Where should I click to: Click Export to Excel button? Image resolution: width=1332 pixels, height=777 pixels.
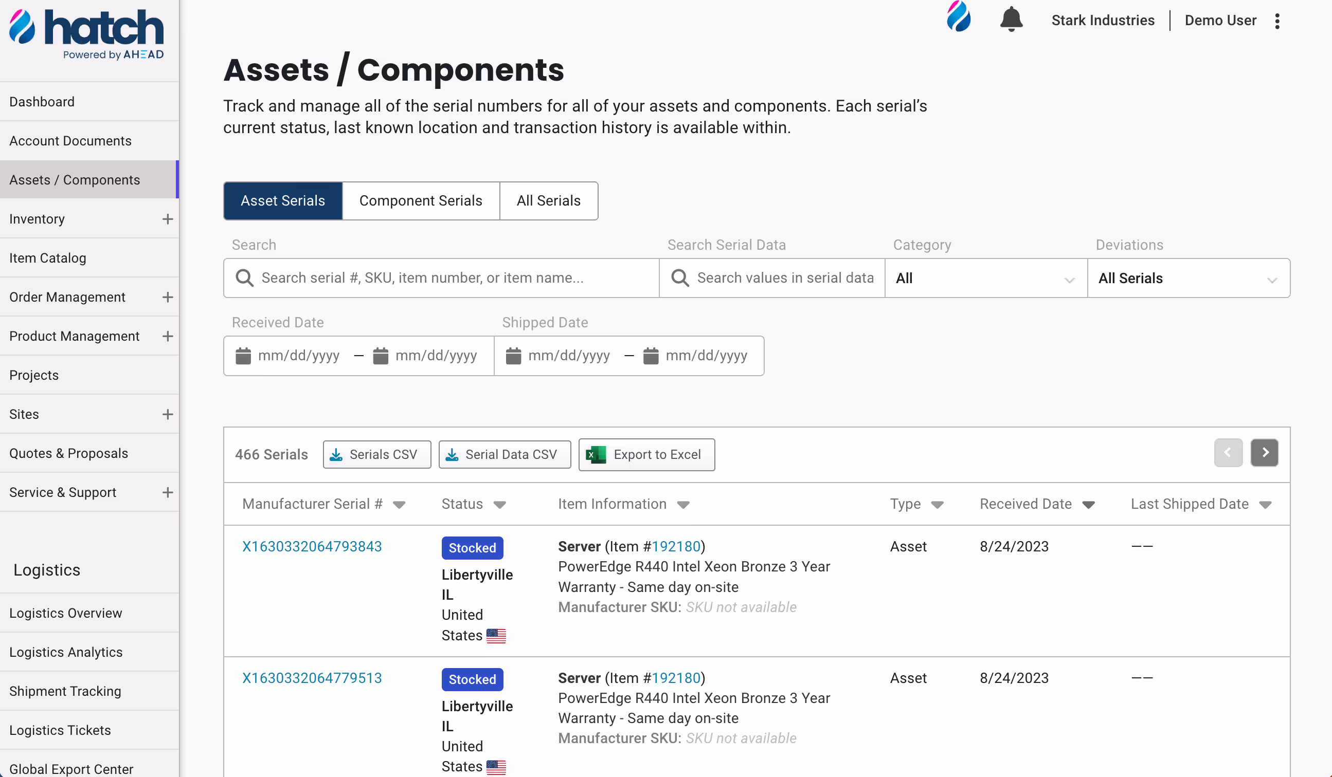point(646,455)
